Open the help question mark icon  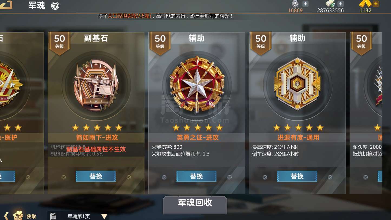pos(55,6)
